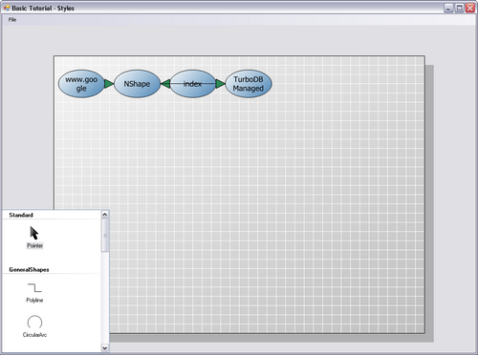478x355 pixels.
Task: Select the Pointer tool icon
Action: 34,233
